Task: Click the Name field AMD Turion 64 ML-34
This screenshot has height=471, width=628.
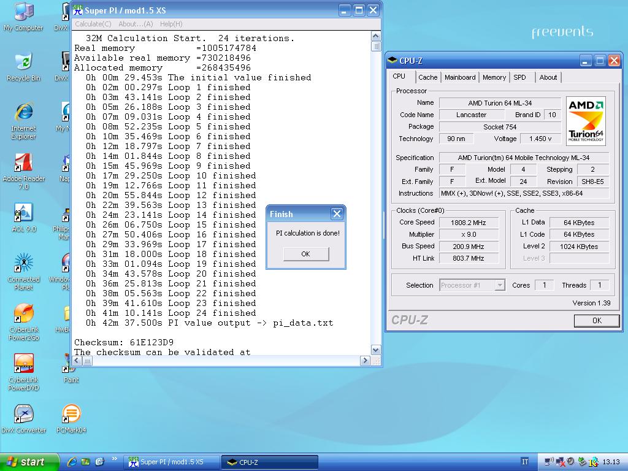Action: coord(500,103)
